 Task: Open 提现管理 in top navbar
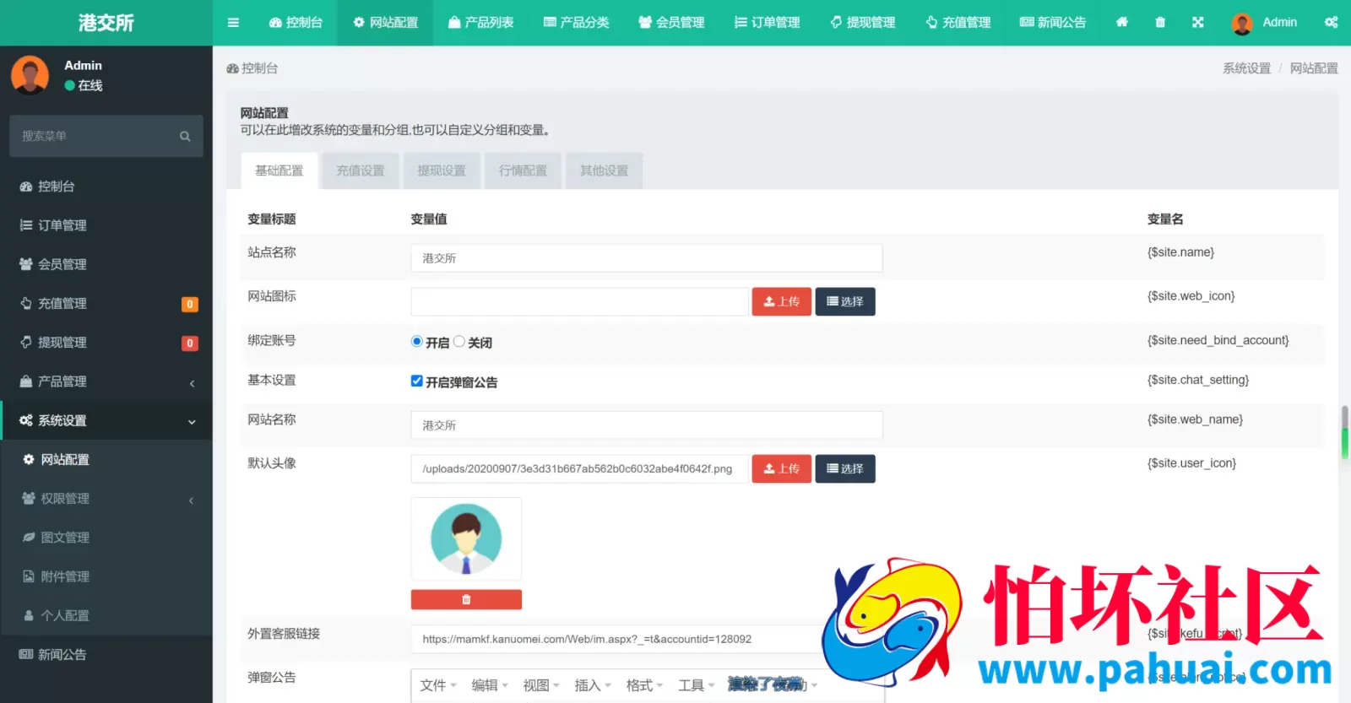(x=863, y=23)
